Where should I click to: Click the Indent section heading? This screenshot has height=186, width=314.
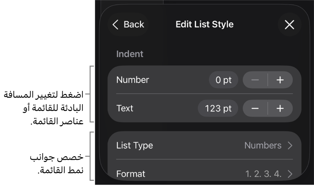click(x=129, y=54)
